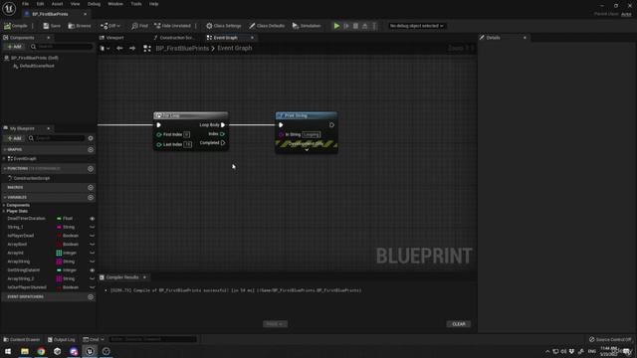Switch to the Construction Script tab
The image size is (637, 358).
(174, 38)
